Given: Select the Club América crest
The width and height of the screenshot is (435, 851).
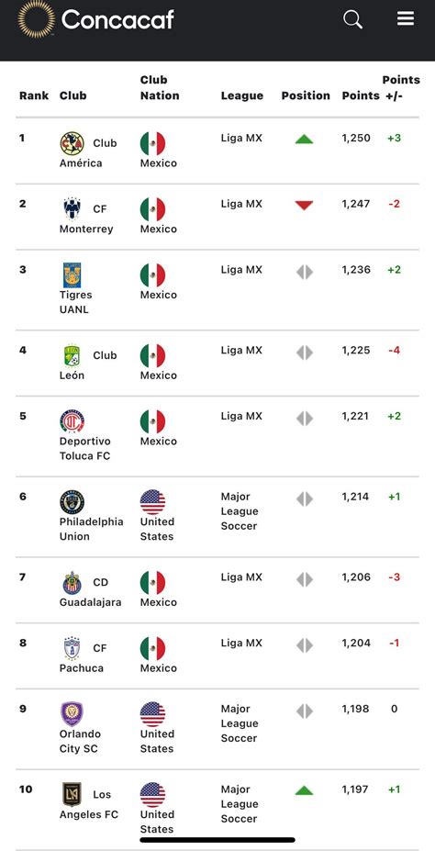Looking at the screenshot, I should pos(72,144).
